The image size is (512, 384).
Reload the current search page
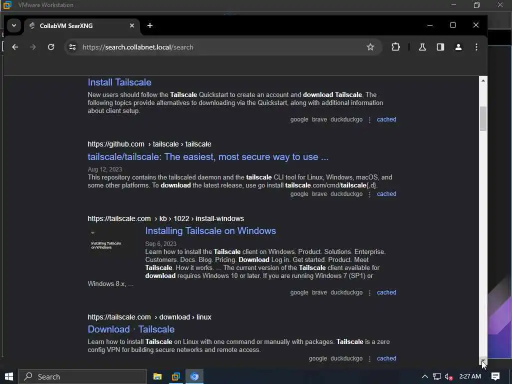[51, 47]
